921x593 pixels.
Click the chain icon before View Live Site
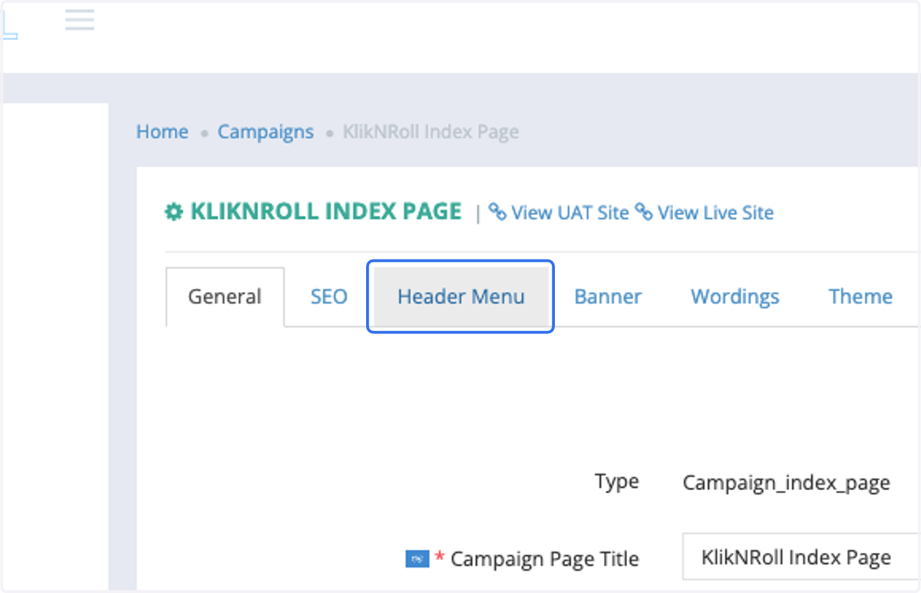[x=643, y=212]
